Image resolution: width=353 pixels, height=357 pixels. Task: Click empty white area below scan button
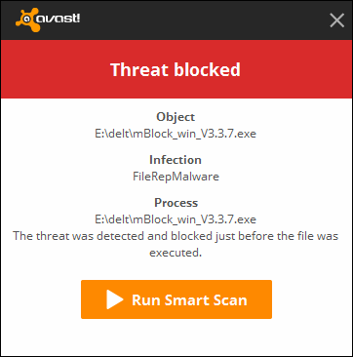click(176, 337)
